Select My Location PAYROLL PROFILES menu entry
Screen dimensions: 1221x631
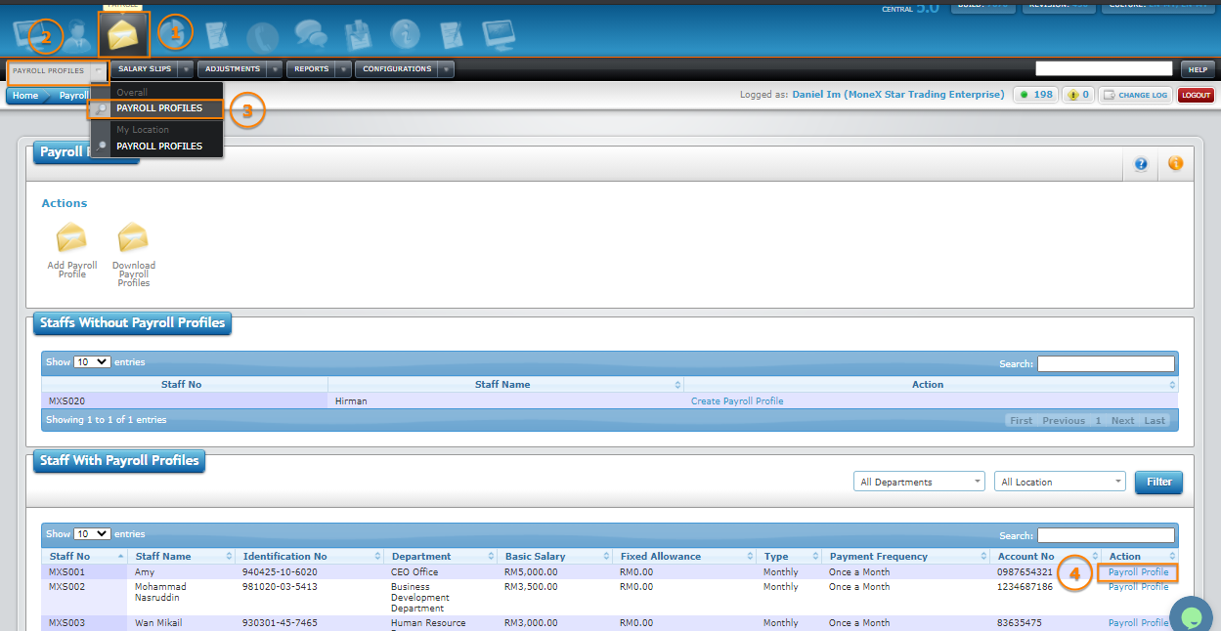click(159, 146)
